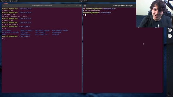Open the Terminal app menu in top bar
This screenshot has height=97, width=173.
[x=14, y=1]
